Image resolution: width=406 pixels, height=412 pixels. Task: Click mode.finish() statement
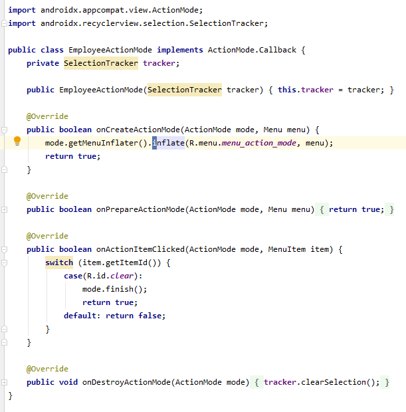coord(114,289)
